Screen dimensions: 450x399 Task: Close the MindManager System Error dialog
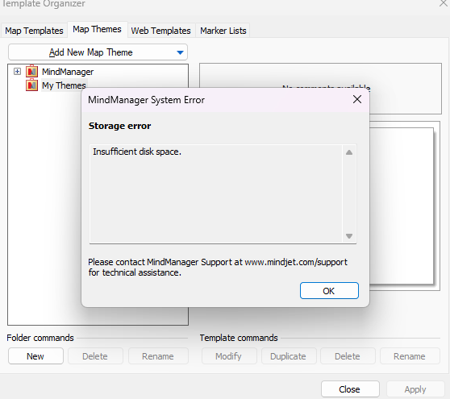[357, 99]
